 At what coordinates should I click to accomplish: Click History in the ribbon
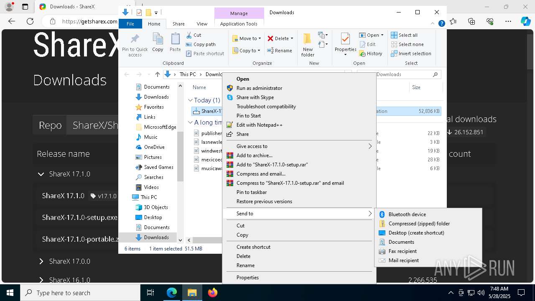370,54
